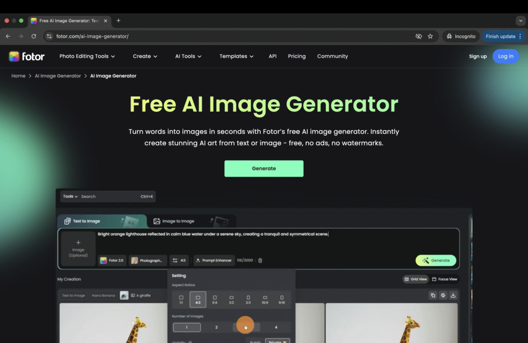Bookmark this page with the star icon
Screen dimensions: 528x343
coord(430,37)
